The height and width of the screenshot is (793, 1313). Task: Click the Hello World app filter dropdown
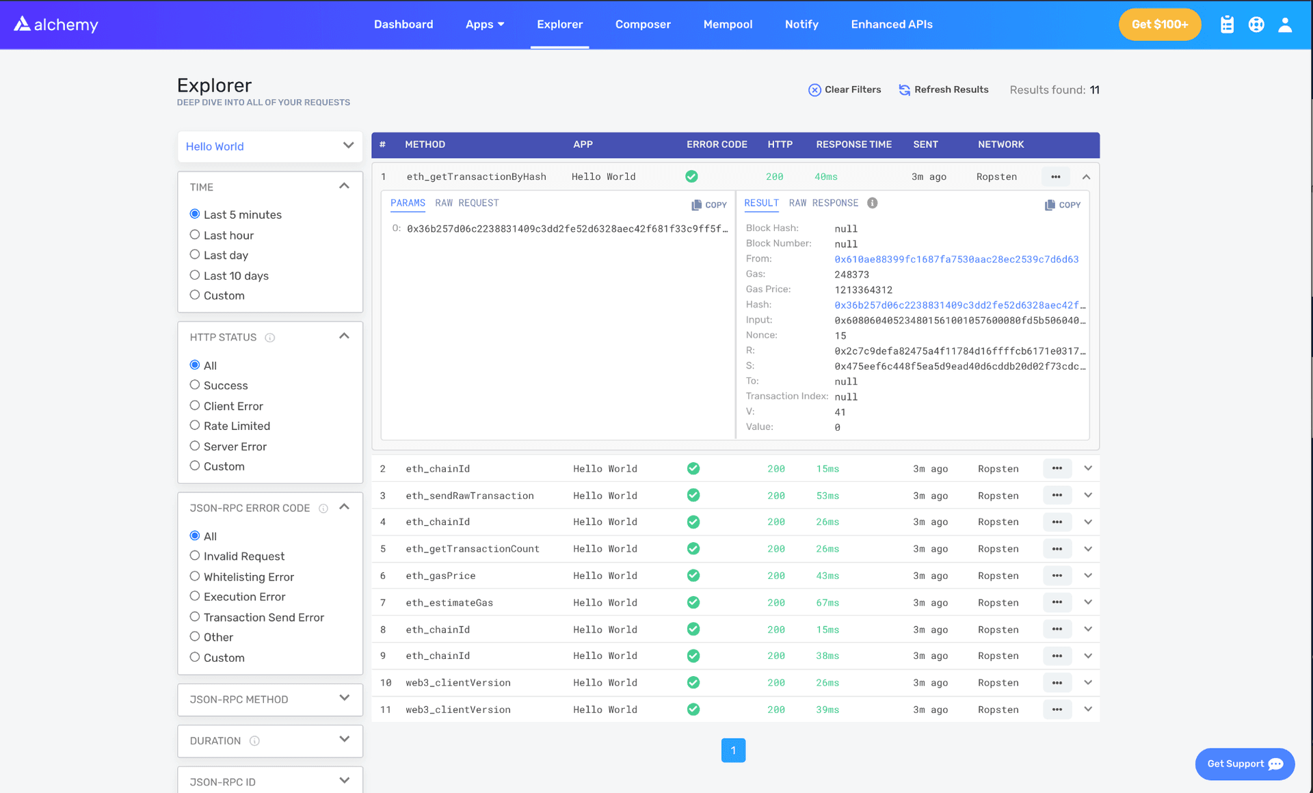tap(270, 146)
